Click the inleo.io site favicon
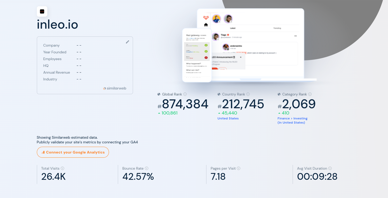388x198 pixels. click(x=42, y=11)
